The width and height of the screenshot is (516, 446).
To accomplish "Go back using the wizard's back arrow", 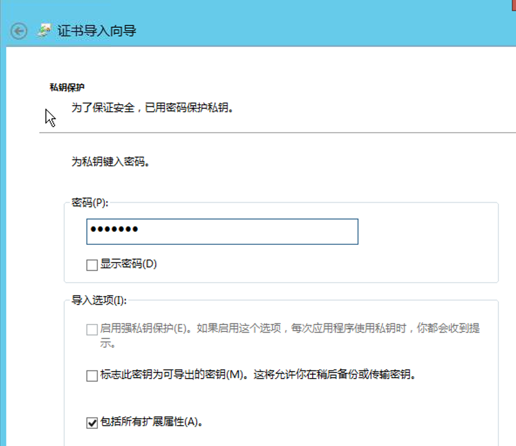I will coord(19,31).
